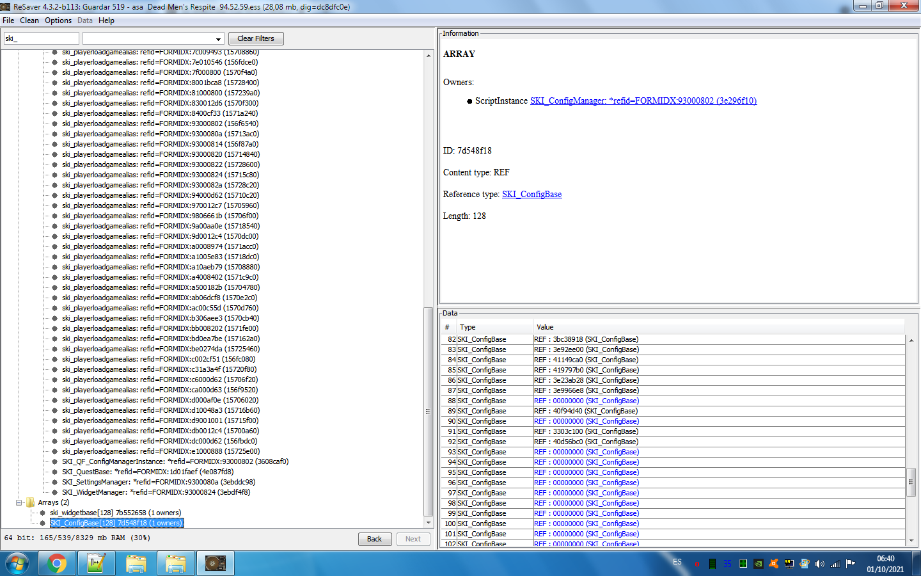Image resolution: width=921 pixels, height=576 pixels.
Task: Open the Windows Start menu
Action: point(17,563)
